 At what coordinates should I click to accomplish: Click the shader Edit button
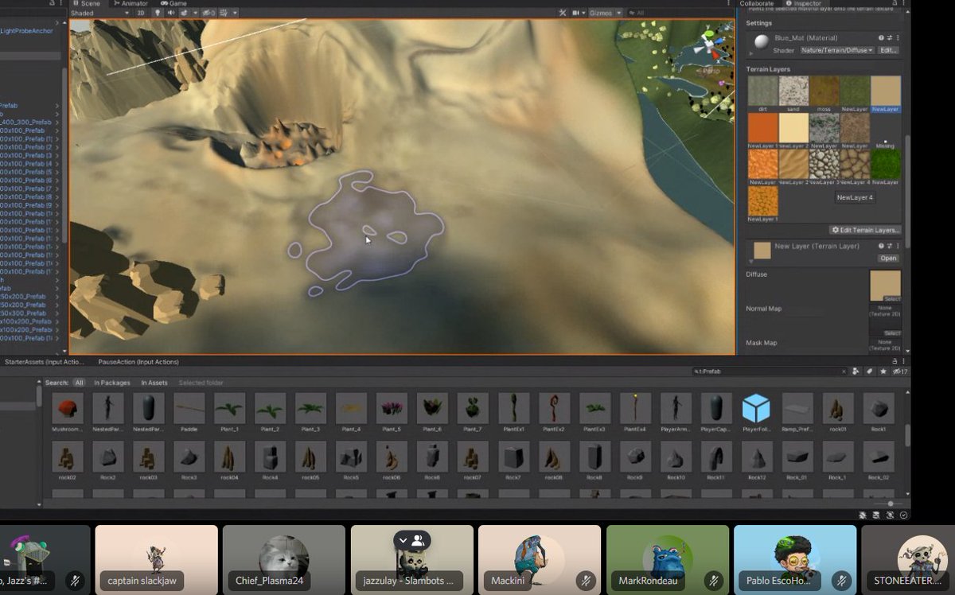point(888,50)
